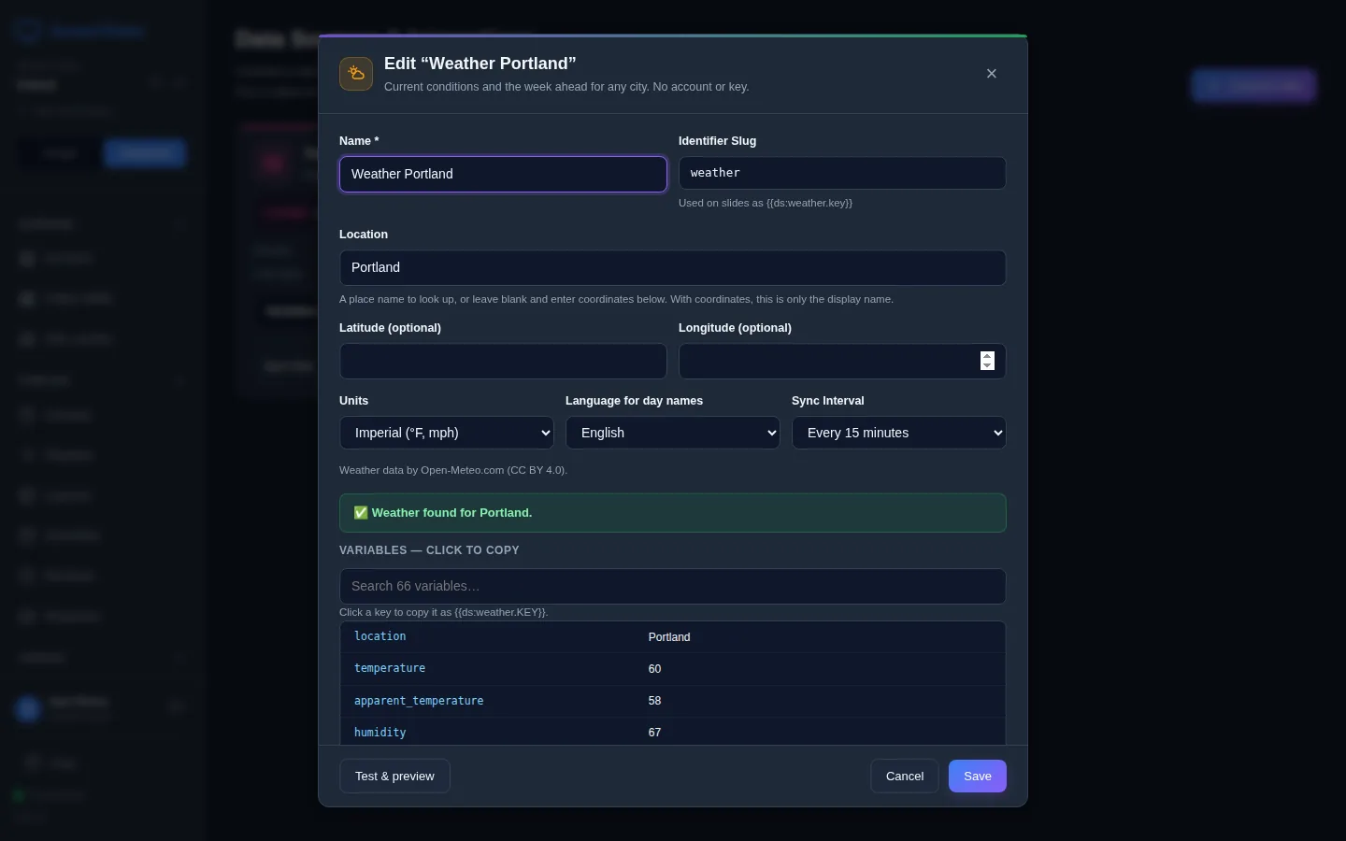Select the Location input showing Portland
Screen dimensions: 1346x841
click(673, 267)
